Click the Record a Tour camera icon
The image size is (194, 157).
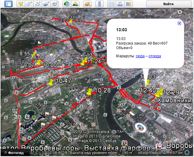pos(55,4)
